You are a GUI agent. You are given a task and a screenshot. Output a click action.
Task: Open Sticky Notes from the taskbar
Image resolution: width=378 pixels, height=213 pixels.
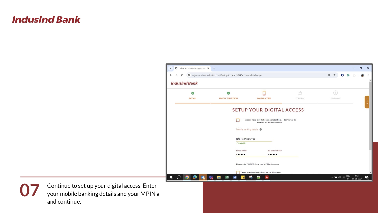[243, 177]
